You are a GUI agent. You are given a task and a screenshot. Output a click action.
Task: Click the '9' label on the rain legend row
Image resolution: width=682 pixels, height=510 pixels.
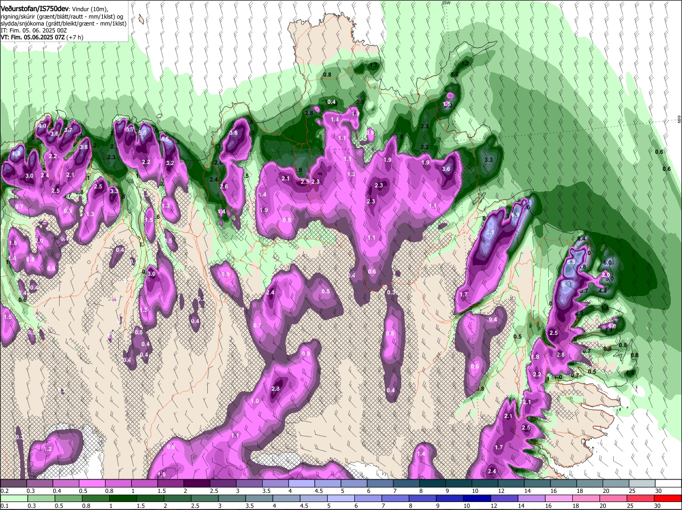click(x=437, y=506)
